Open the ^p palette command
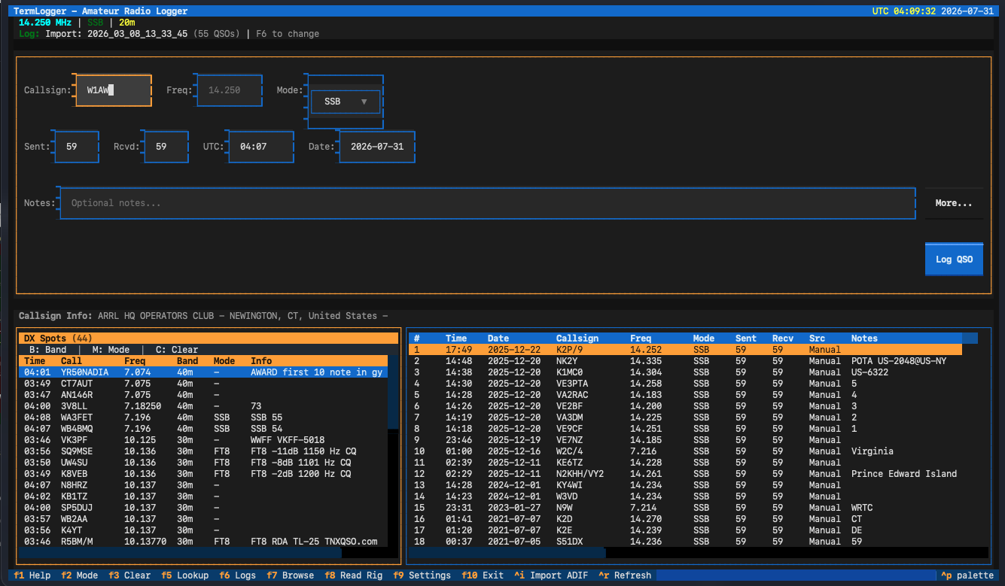1005x586 pixels. (x=967, y=575)
